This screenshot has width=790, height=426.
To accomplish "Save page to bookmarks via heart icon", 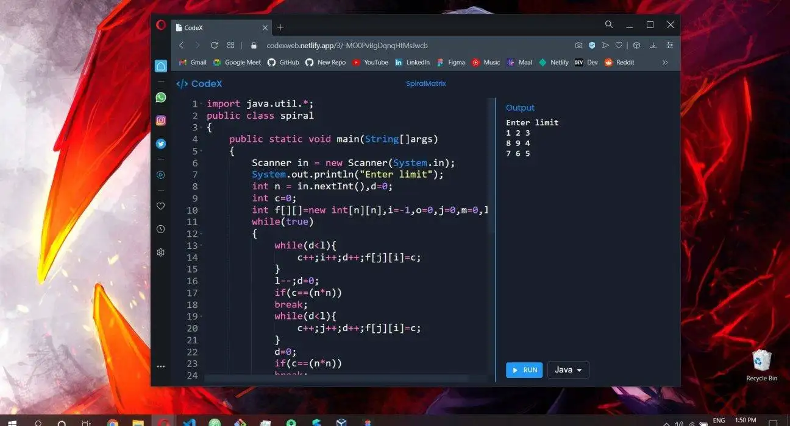I will [619, 44].
